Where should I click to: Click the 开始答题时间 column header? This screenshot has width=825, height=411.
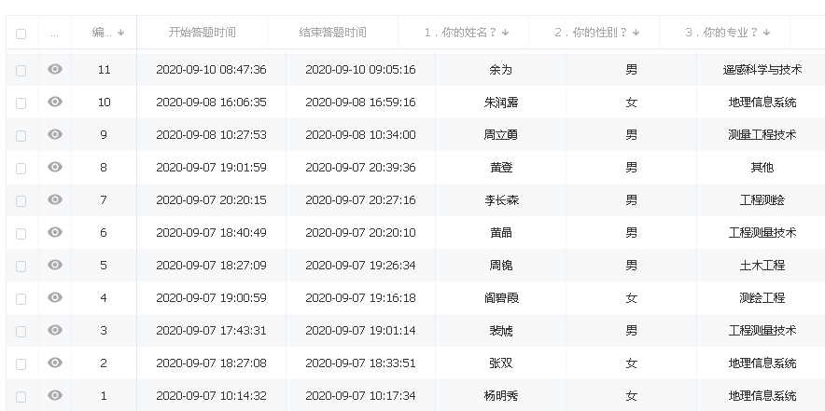(x=202, y=33)
